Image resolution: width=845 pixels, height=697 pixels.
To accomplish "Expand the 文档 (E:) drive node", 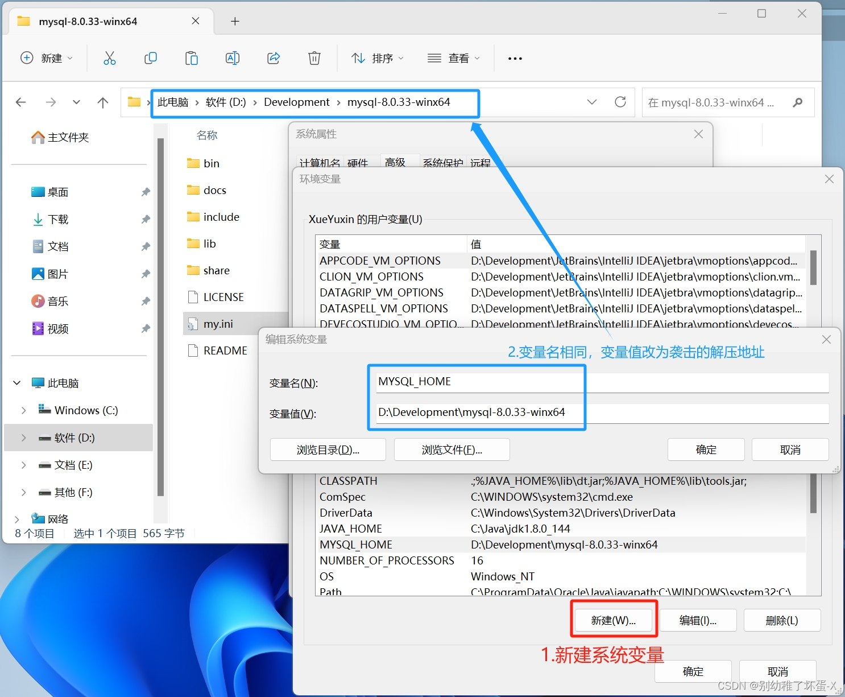I will (23, 465).
